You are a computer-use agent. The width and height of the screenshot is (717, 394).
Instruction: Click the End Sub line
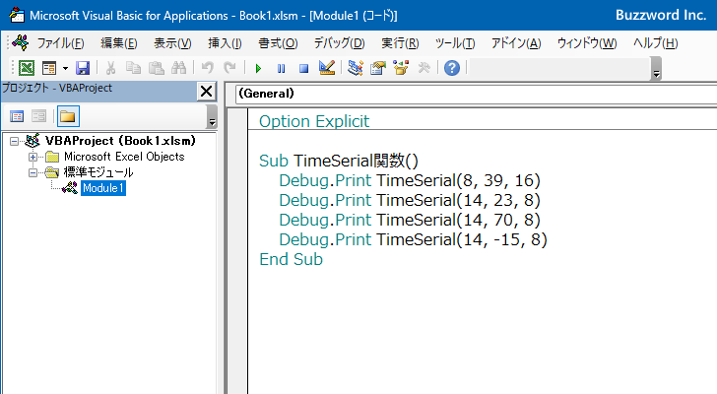(x=291, y=259)
